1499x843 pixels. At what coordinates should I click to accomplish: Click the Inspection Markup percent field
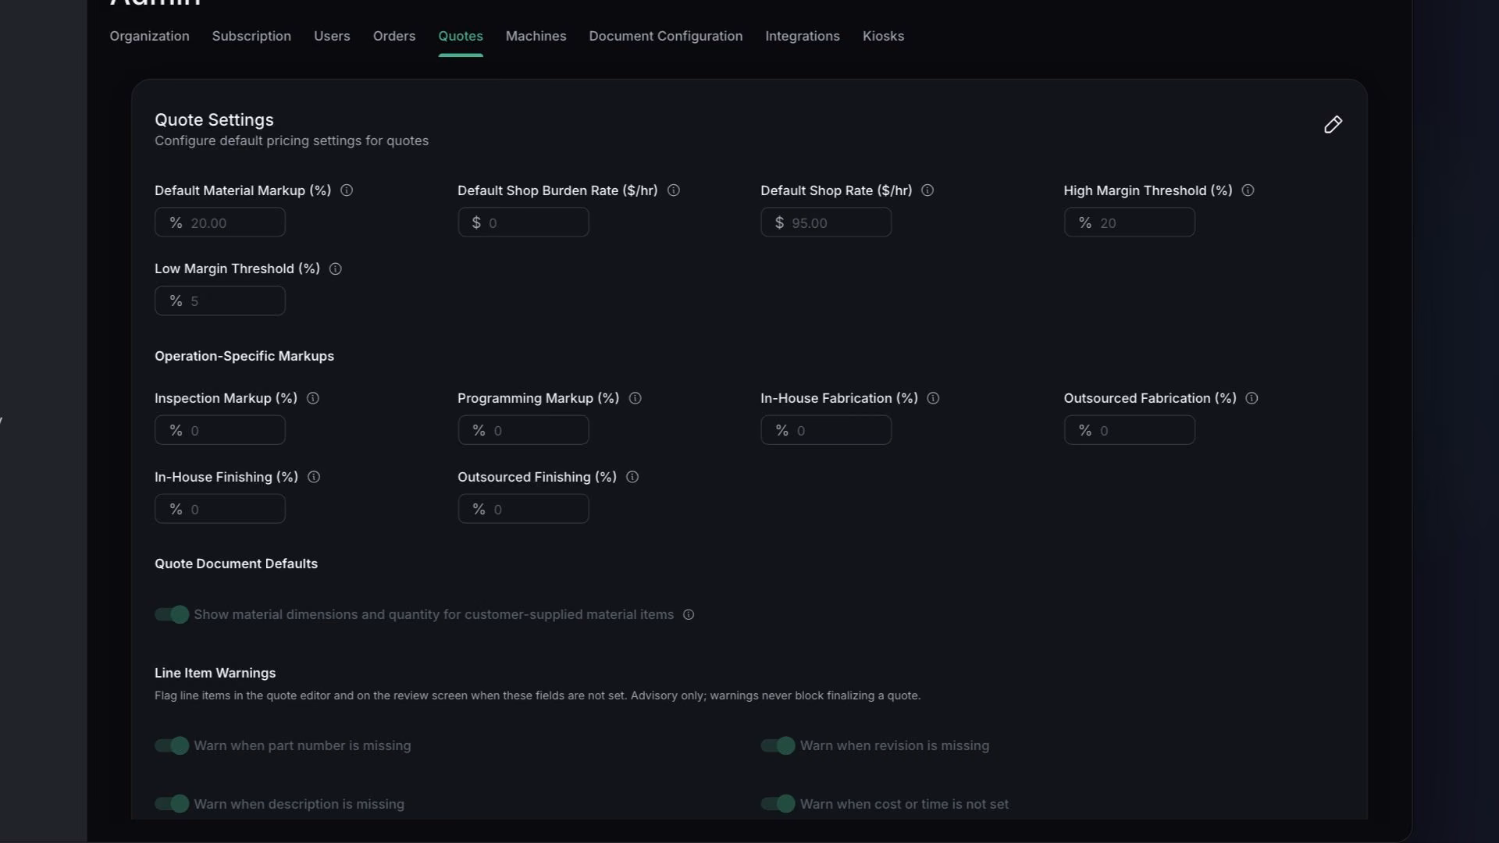pos(220,430)
